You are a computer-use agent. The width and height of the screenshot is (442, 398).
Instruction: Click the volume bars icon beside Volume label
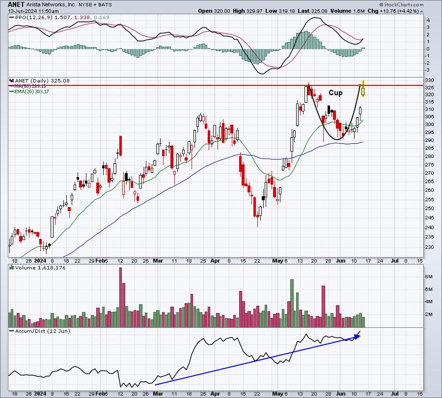(x=12, y=267)
